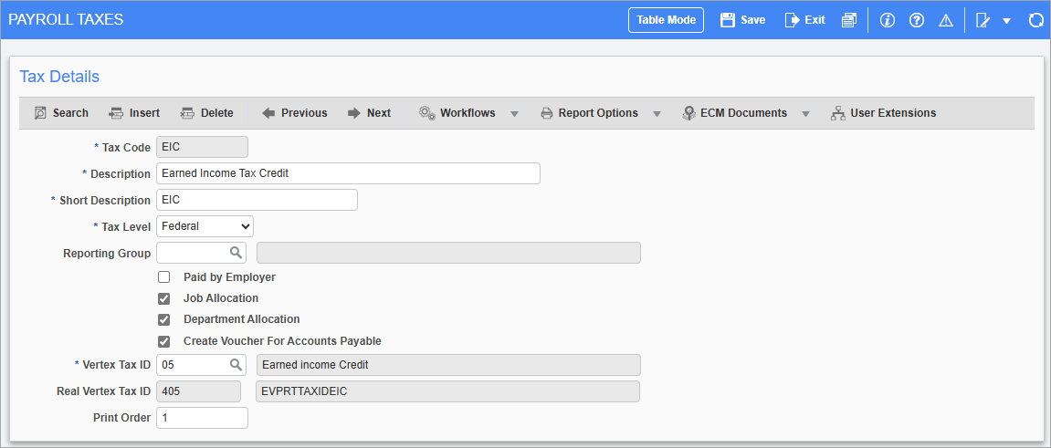The image size is (1051, 448).
Task: Click the Next text label
Action: pos(379,113)
